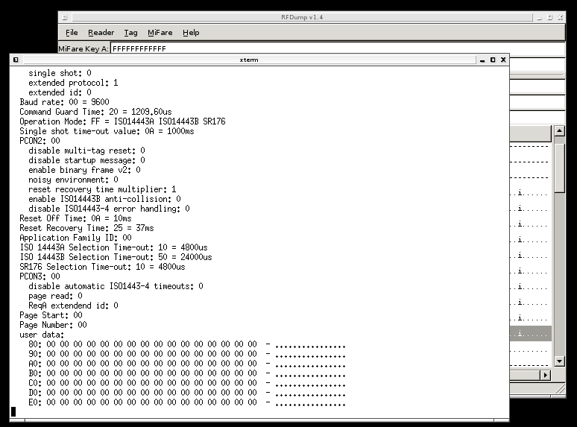Click the MiFare Key A input field

coord(338,48)
